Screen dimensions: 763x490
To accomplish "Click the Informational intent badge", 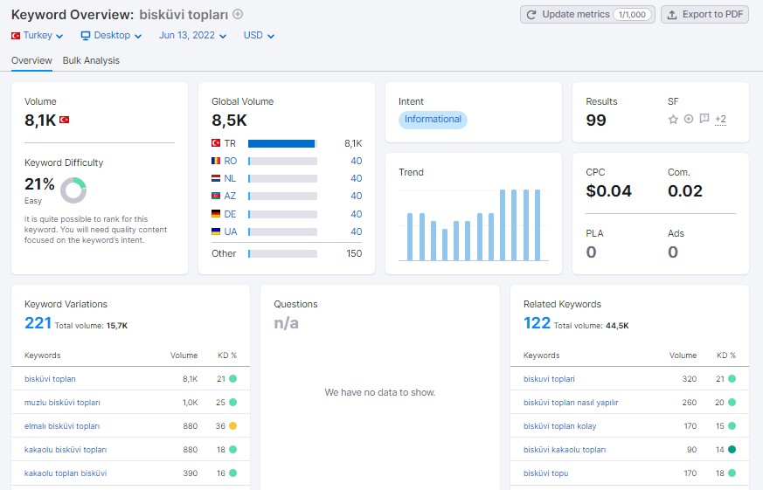I will pos(433,120).
